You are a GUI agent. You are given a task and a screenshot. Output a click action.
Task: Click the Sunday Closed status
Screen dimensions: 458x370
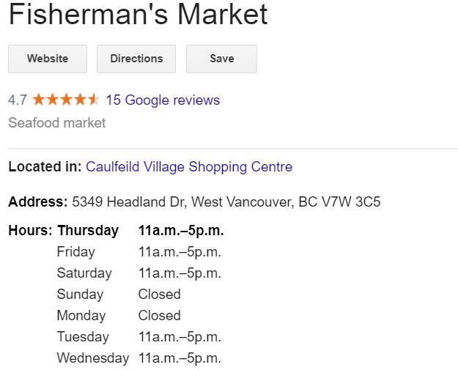click(159, 294)
